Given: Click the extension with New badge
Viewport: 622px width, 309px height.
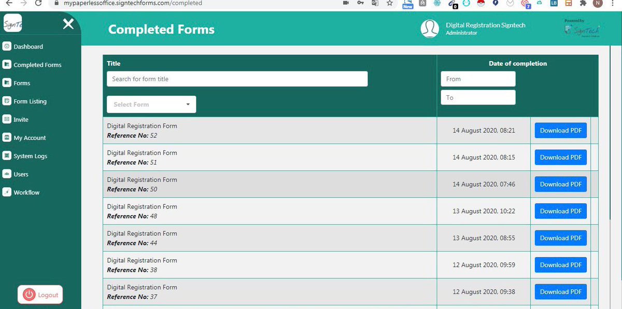Looking at the screenshot, I should point(408,4).
